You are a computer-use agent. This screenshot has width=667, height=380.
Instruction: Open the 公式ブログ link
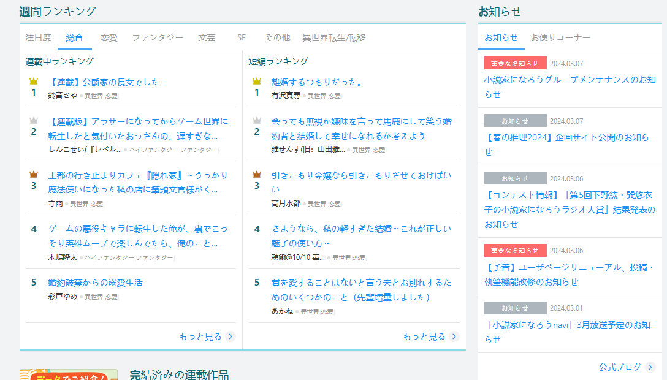[x=620, y=367]
